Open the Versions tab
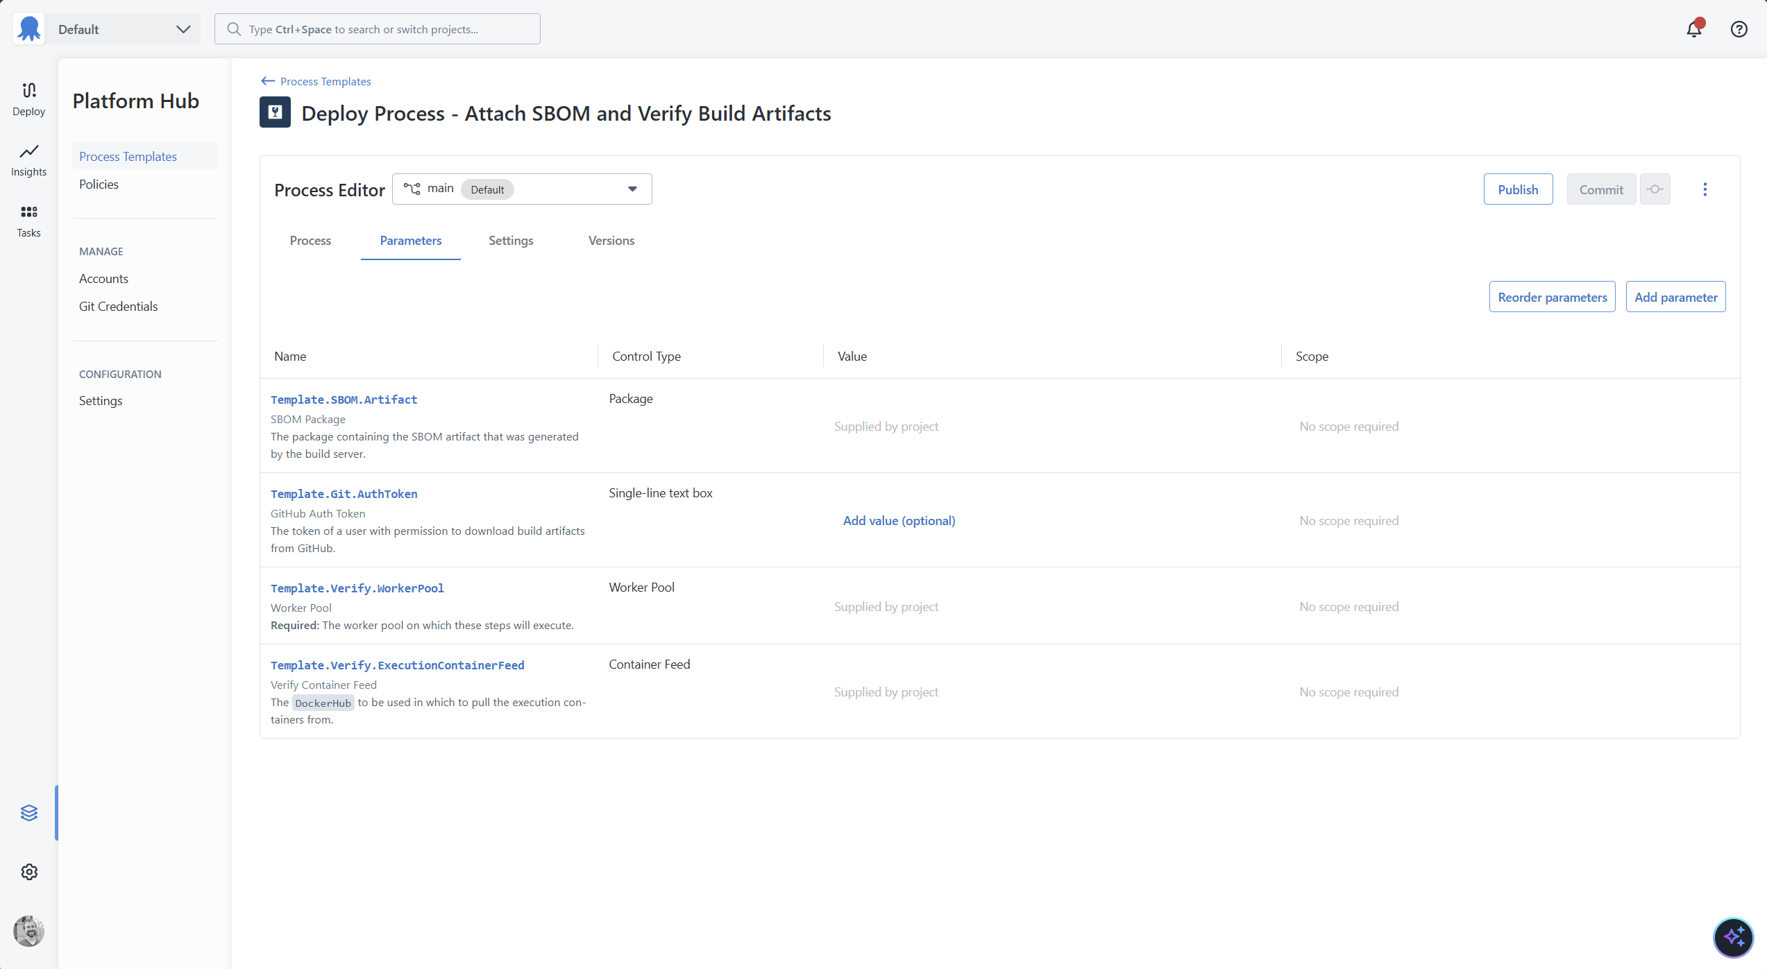 [x=611, y=241]
